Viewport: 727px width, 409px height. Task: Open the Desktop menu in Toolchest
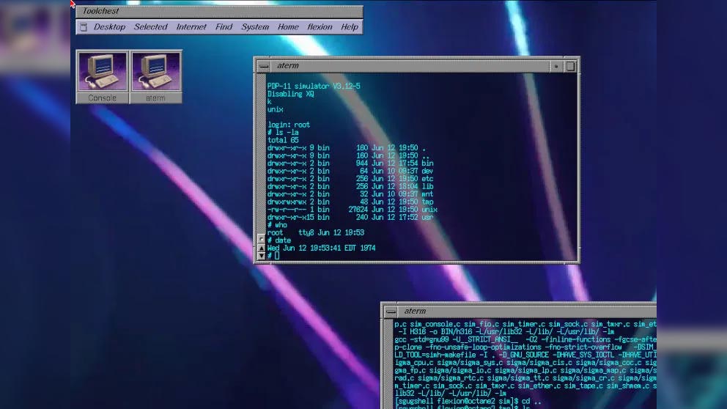click(109, 27)
